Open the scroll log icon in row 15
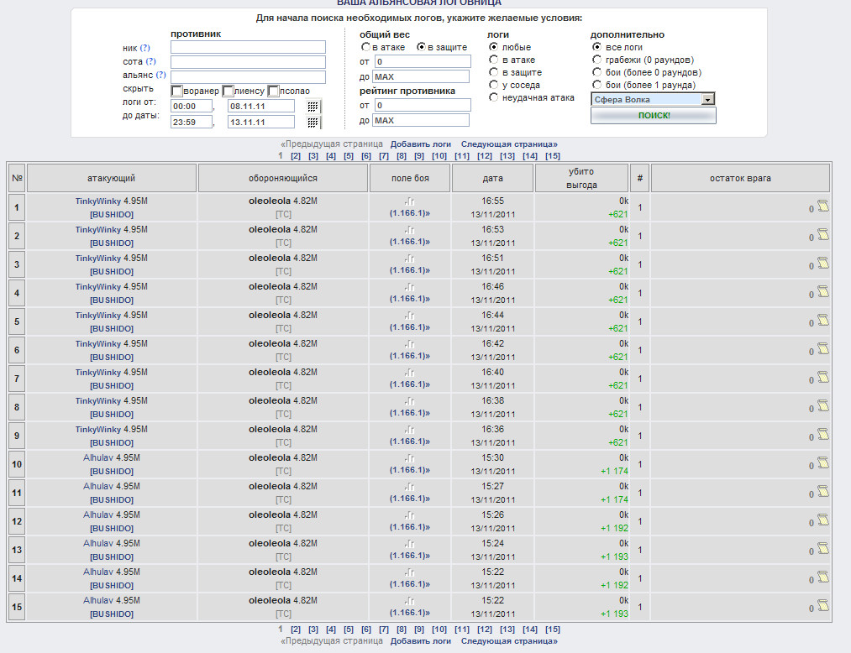This screenshot has height=653, width=851. pyautogui.click(x=823, y=607)
